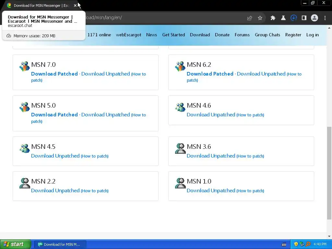Download Unpatched MSN 7.0
Image resolution: width=332 pixels, height=249 pixels.
tap(105, 74)
